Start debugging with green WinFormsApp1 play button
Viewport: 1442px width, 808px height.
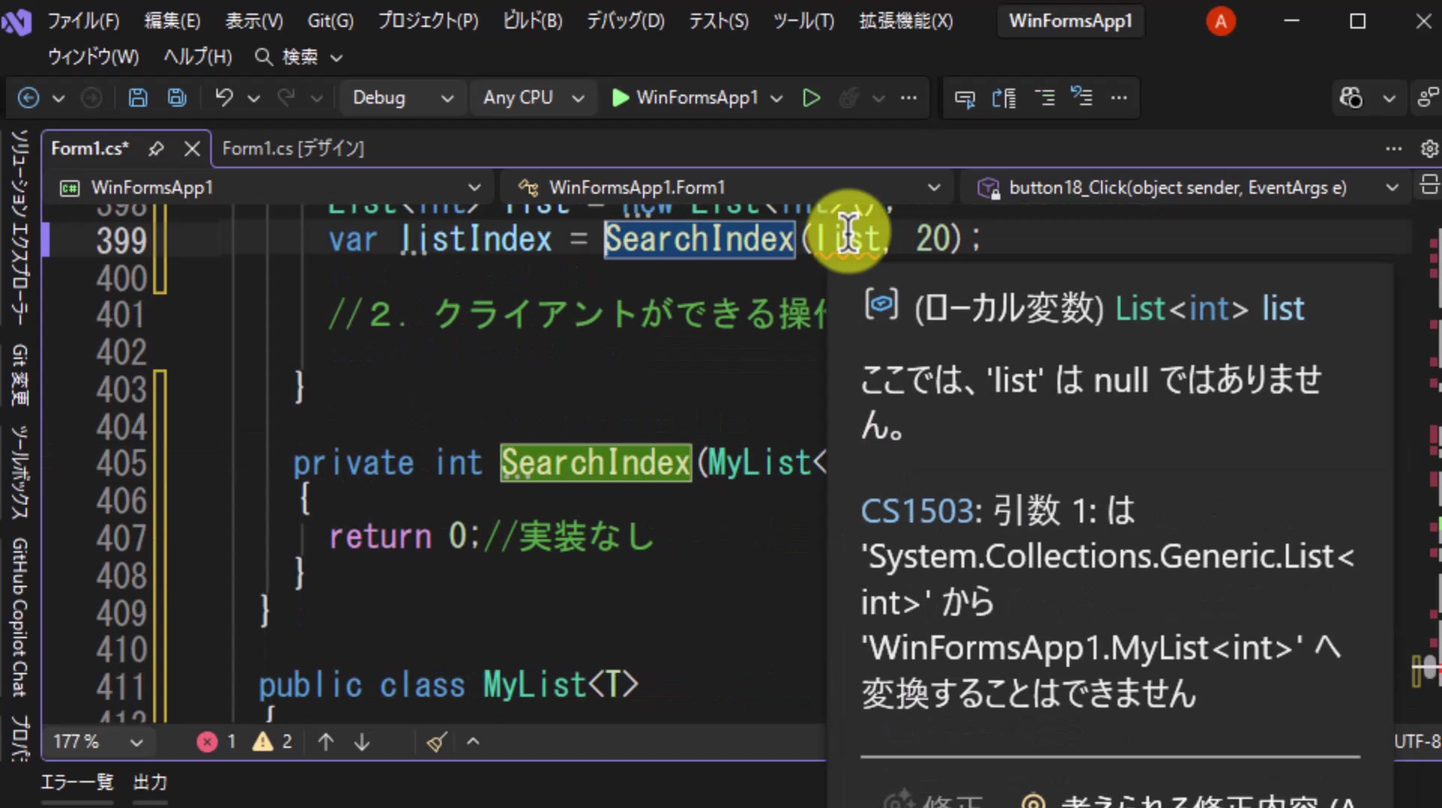[x=685, y=98]
